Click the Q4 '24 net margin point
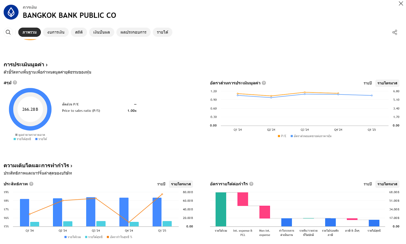The height and width of the screenshot is (244, 406). coord(129,222)
